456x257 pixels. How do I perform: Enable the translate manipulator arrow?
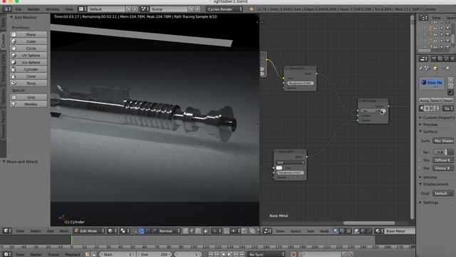pos(141,231)
